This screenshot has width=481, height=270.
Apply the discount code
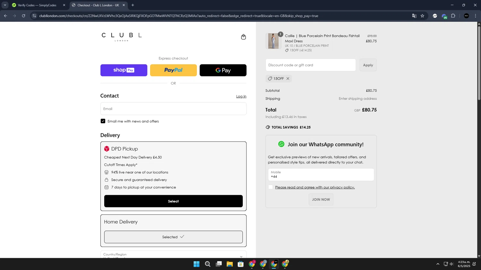[x=368, y=65]
